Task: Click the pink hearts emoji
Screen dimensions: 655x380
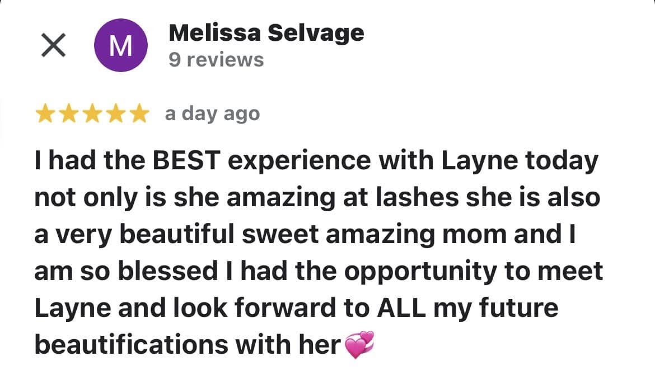Action: [x=359, y=345]
